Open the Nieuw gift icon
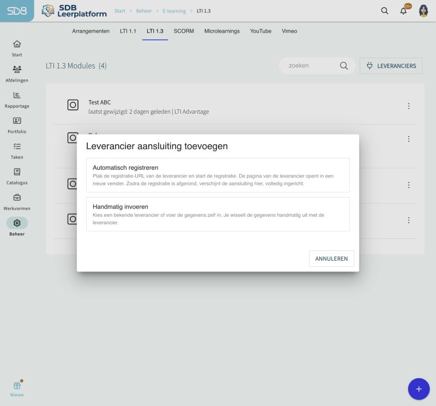 coord(17,385)
